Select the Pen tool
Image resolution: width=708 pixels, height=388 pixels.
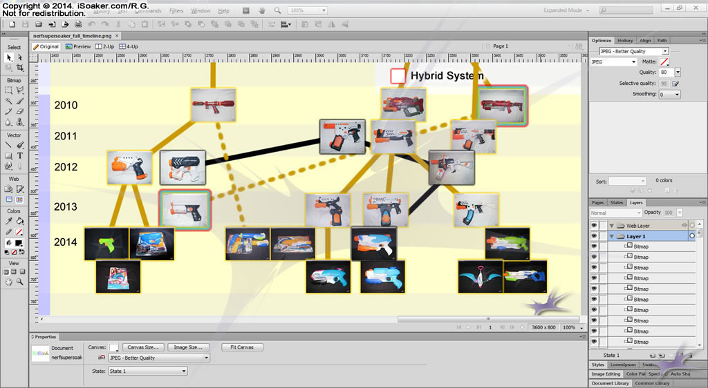coord(20,145)
